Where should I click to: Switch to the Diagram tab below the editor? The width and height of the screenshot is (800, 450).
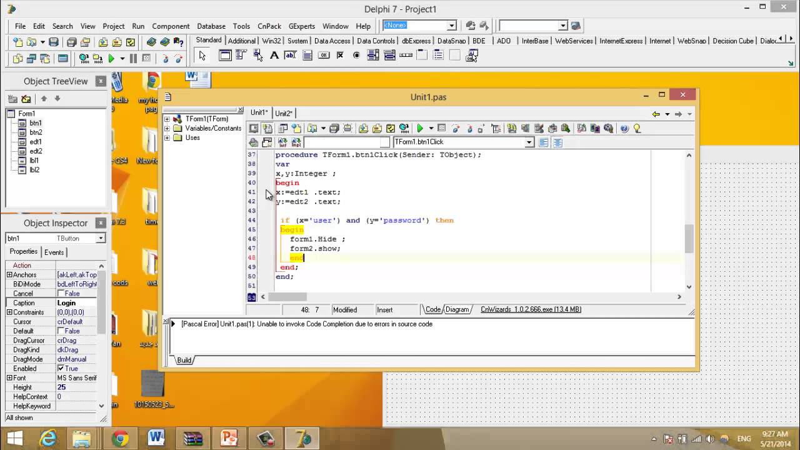[x=457, y=309]
